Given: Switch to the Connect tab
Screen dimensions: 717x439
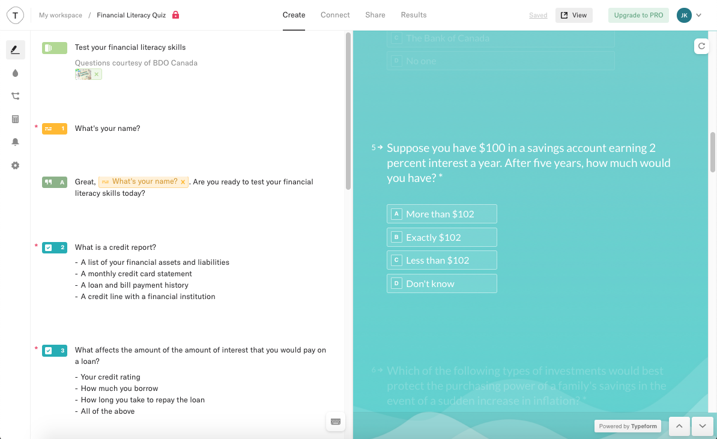Looking at the screenshot, I should (335, 15).
